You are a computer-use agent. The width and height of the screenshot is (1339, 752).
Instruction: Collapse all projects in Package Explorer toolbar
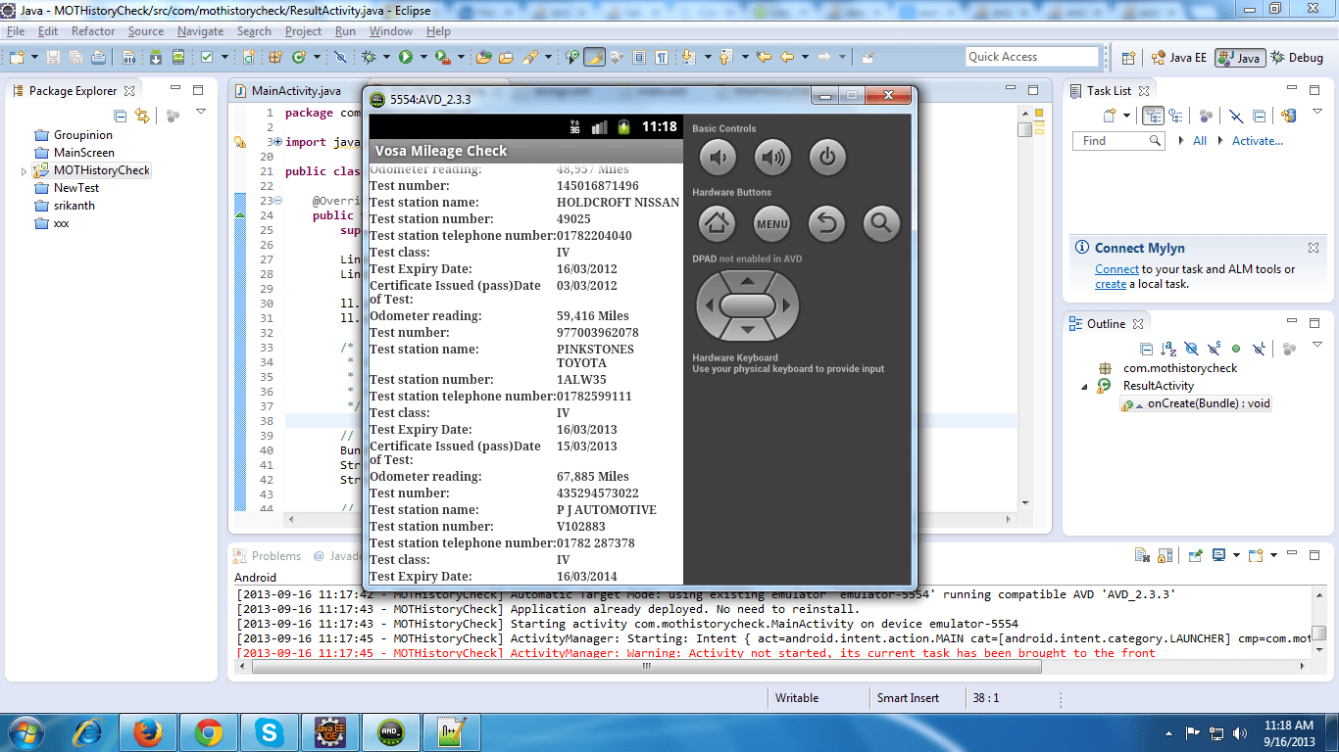[x=121, y=116]
